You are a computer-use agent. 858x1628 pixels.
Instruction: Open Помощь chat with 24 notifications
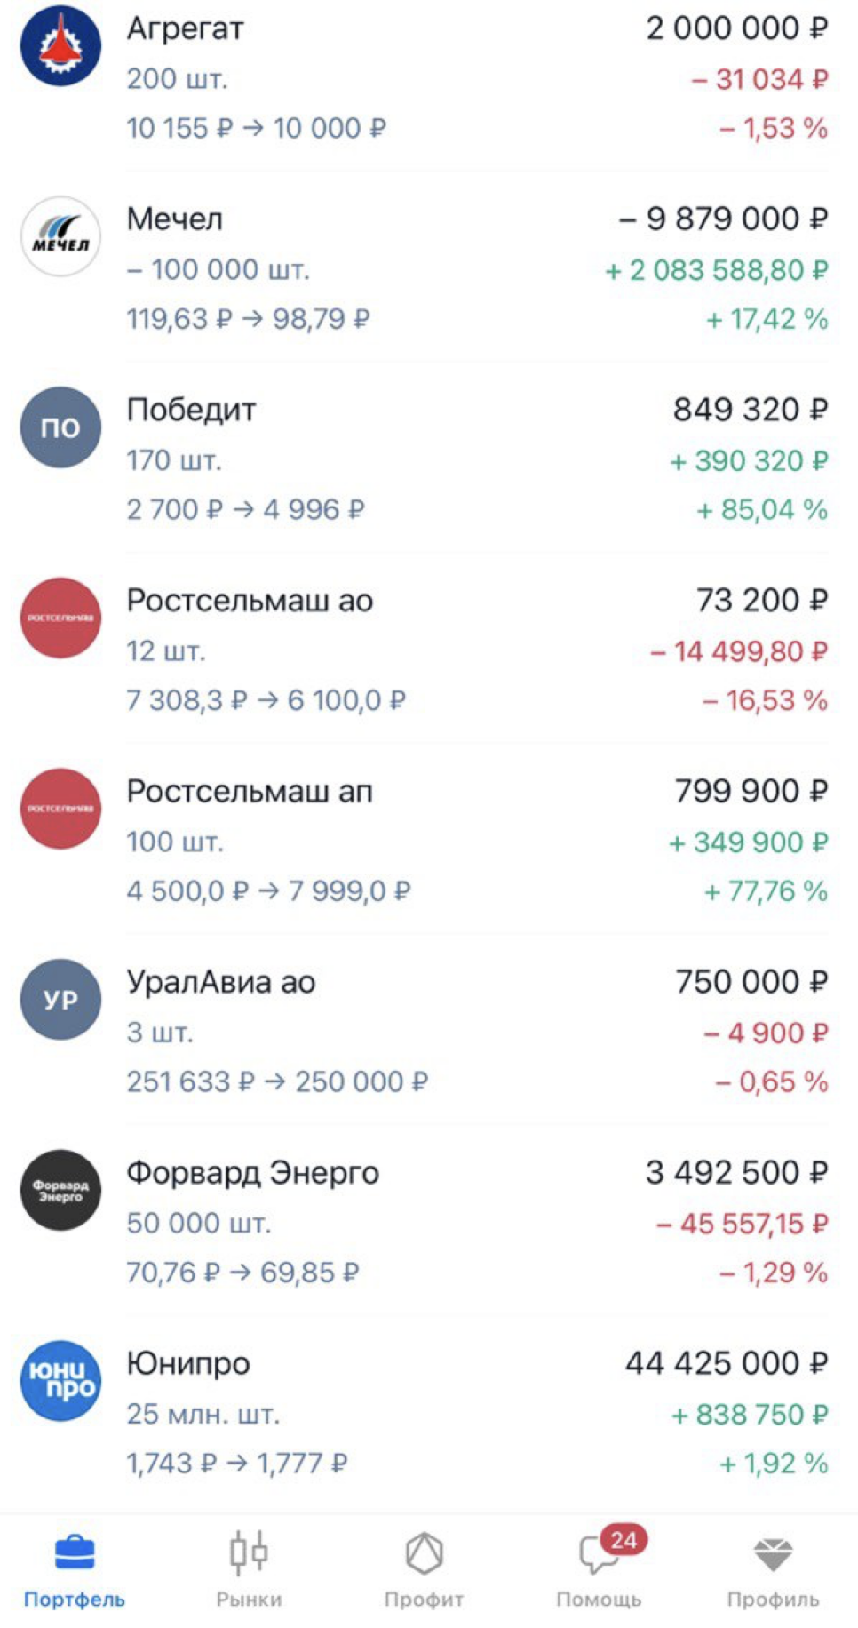(x=599, y=1569)
